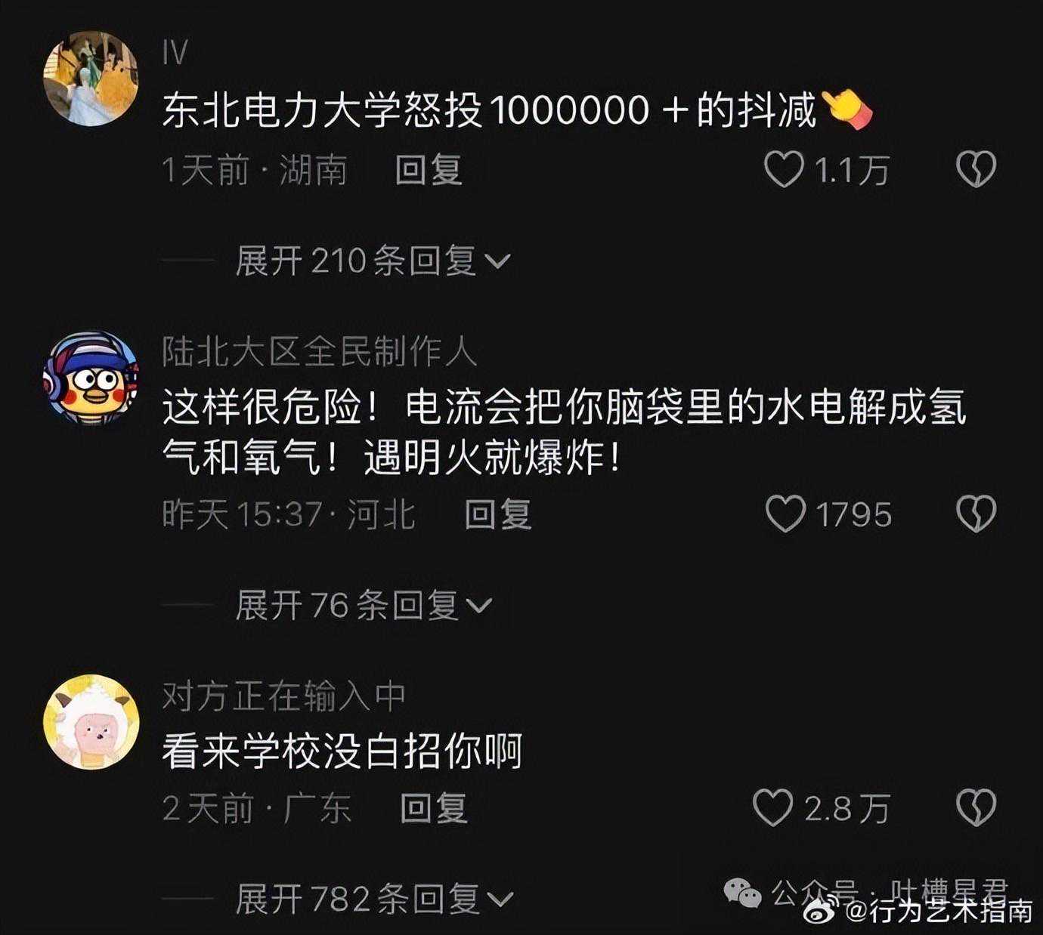Like the 看来学校没白招你啊 comment
1043x935 pixels.
pos(773,807)
